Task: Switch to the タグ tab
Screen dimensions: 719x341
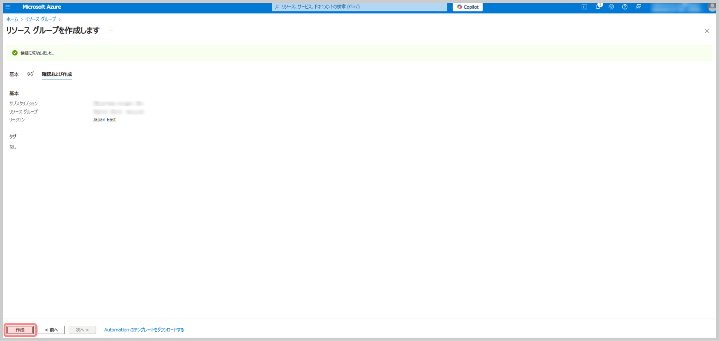Action: tap(30, 74)
